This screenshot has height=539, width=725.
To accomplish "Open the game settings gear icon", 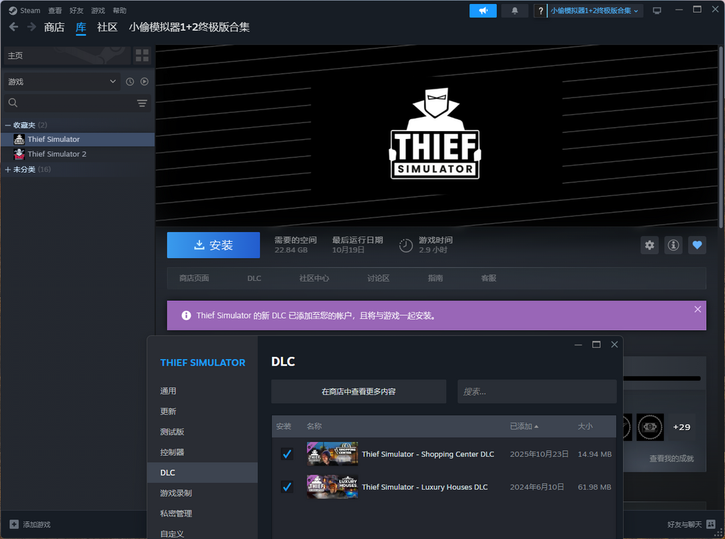I will [649, 245].
